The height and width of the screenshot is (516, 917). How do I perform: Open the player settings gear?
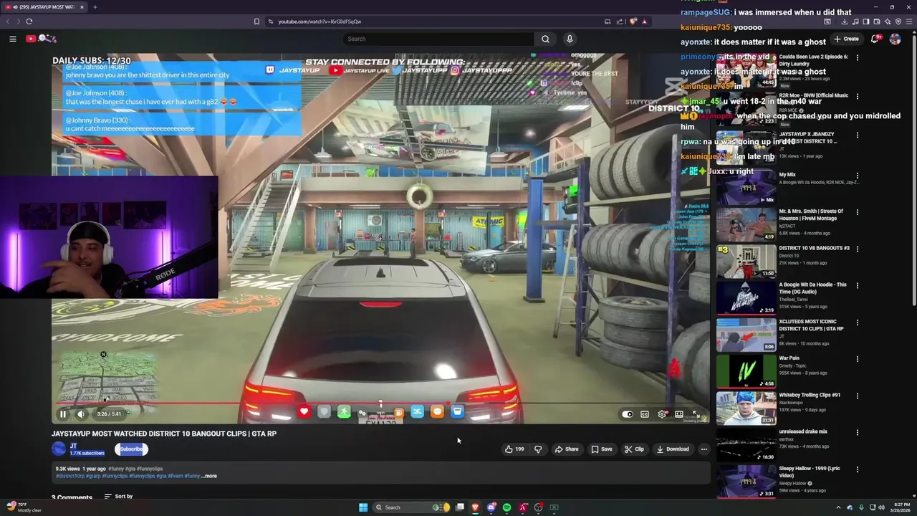pos(662,414)
